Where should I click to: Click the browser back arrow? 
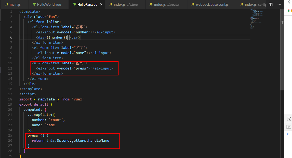pos(290,2)
